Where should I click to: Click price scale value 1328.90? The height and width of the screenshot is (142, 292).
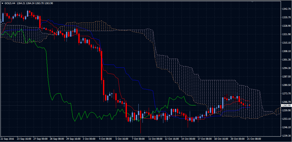pos(286,26)
